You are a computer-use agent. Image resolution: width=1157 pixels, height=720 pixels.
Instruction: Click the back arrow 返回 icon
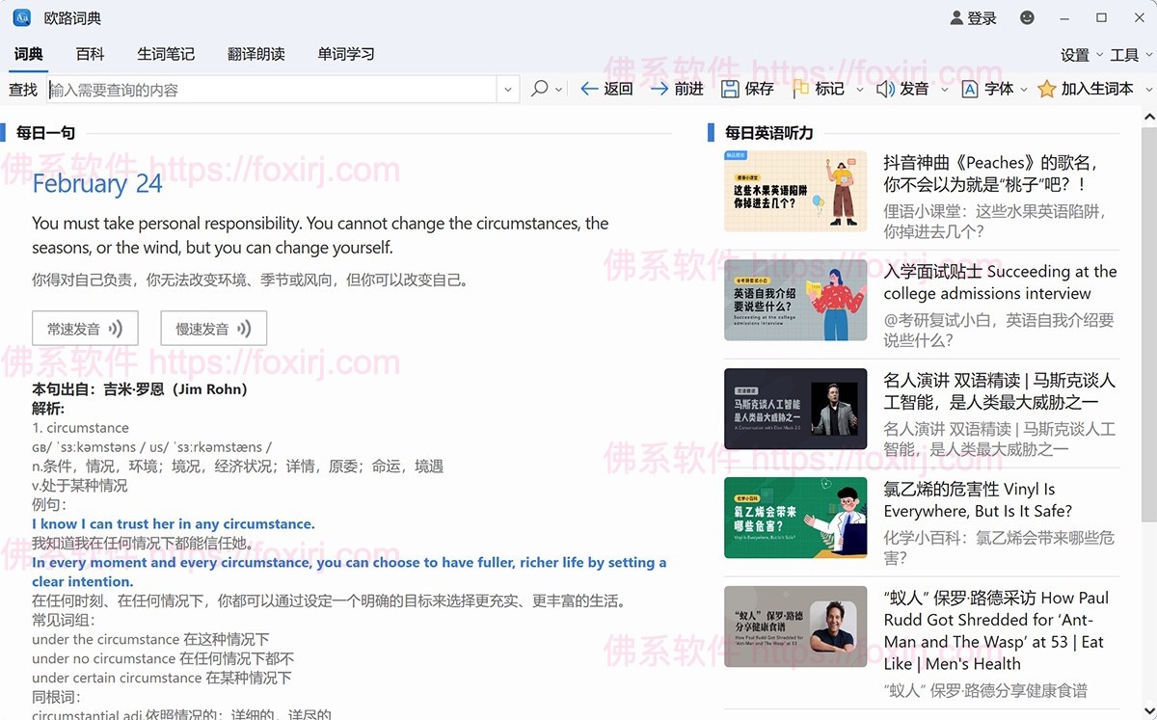click(x=589, y=89)
